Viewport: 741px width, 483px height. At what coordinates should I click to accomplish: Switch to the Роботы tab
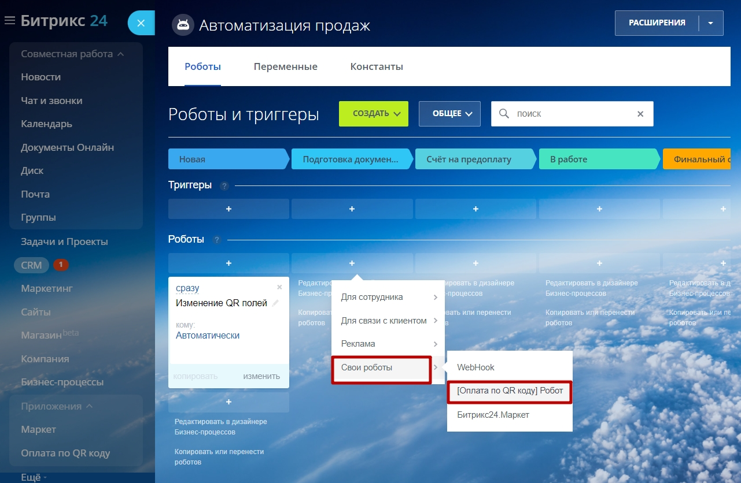tap(202, 66)
